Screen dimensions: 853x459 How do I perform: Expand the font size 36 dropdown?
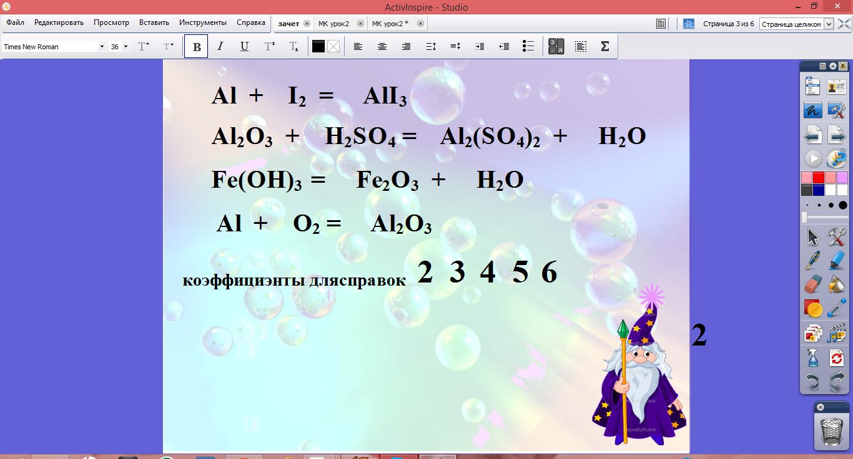[x=126, y=47]
